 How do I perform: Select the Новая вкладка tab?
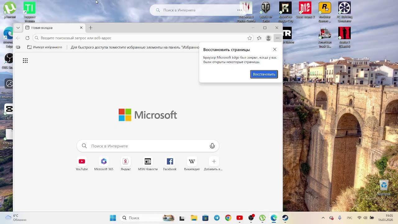[x=54, y=28]
